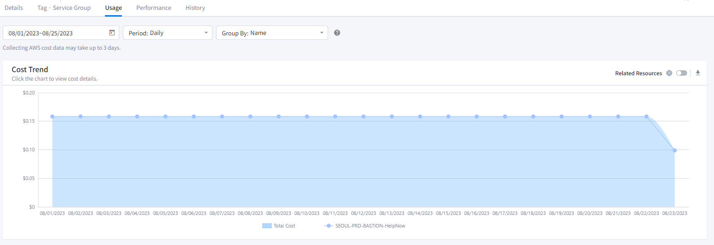Click the Total Cost blue color swatch
Screen dimensions: 714x245
[267, 226]
